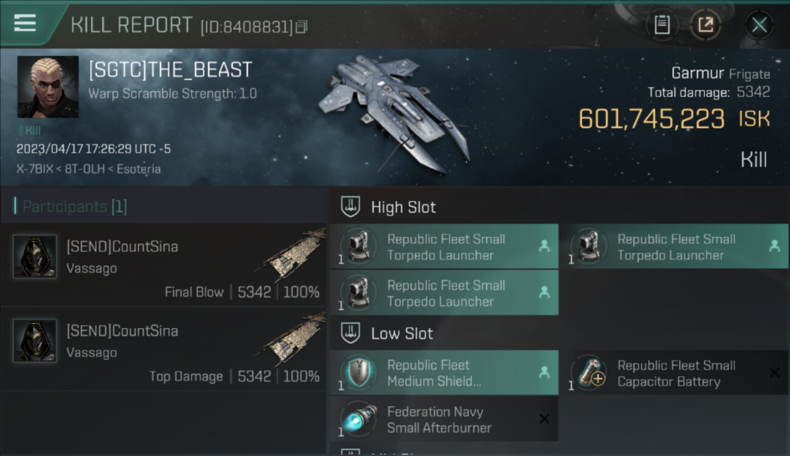Open the clipboard notes icon
Viewport: 790px width, 456px height.
click(662, 25)
